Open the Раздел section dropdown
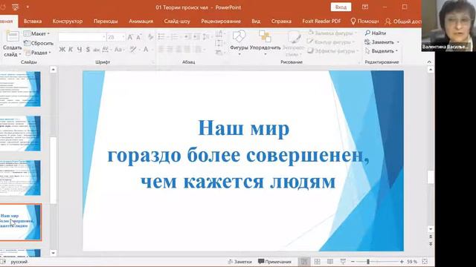The width and height of the screenshot is (476, 267). click(38, 53)
